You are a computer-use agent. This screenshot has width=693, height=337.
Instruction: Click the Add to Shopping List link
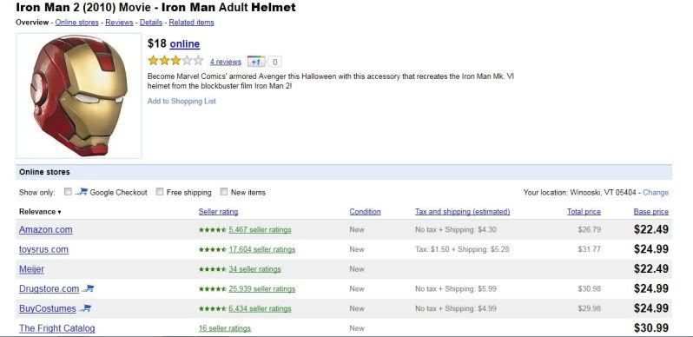coord(181,102)
